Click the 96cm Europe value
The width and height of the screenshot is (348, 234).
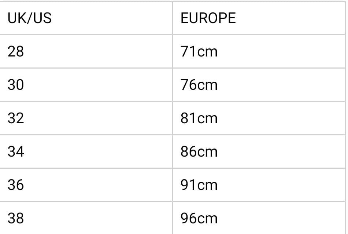[x=199, y=218]
